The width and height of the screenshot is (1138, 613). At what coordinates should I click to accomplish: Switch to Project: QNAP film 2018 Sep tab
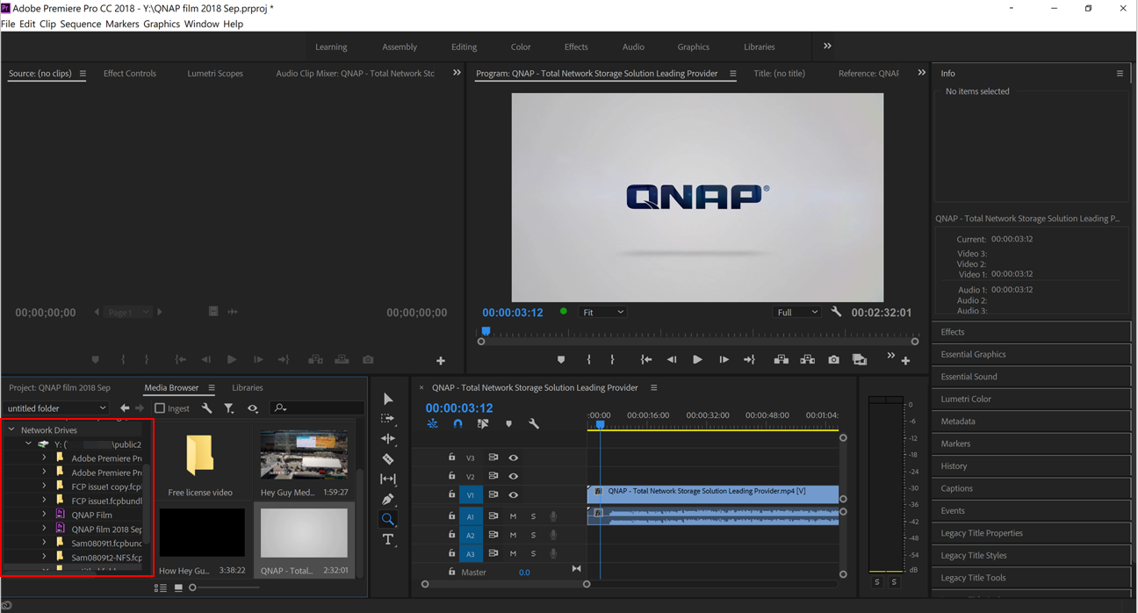pos(60,387)
